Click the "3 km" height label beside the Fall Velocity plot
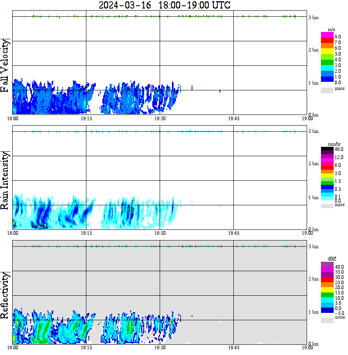Viewport: 348px width, 355px height. 314,18
